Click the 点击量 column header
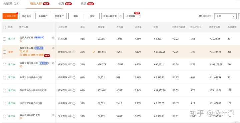Viewport: 240px width, 123px height. 120,27
